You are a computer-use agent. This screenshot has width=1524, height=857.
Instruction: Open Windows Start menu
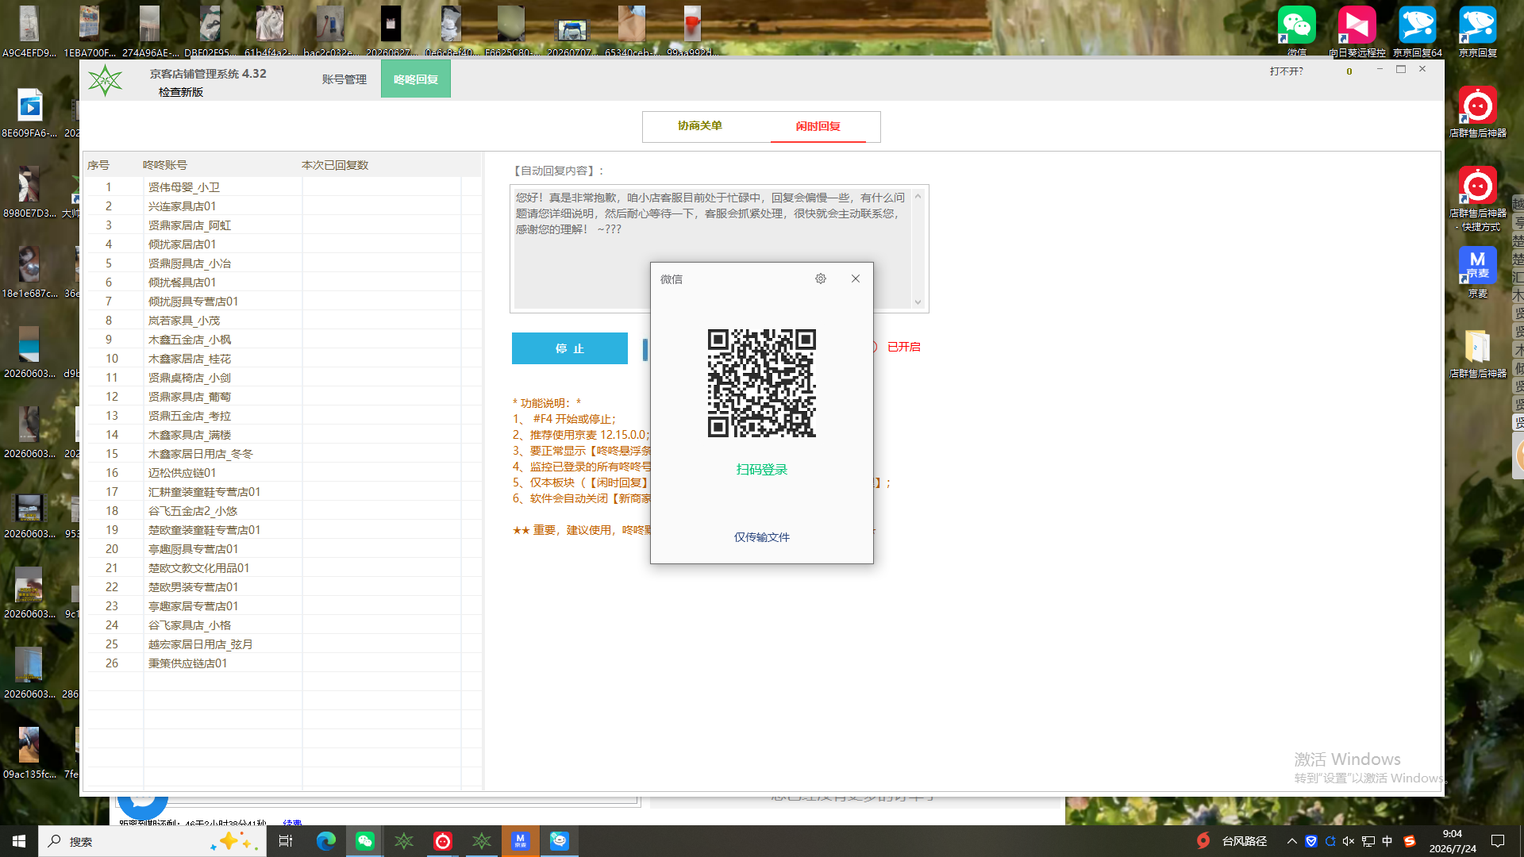click(x=19, y=841)
